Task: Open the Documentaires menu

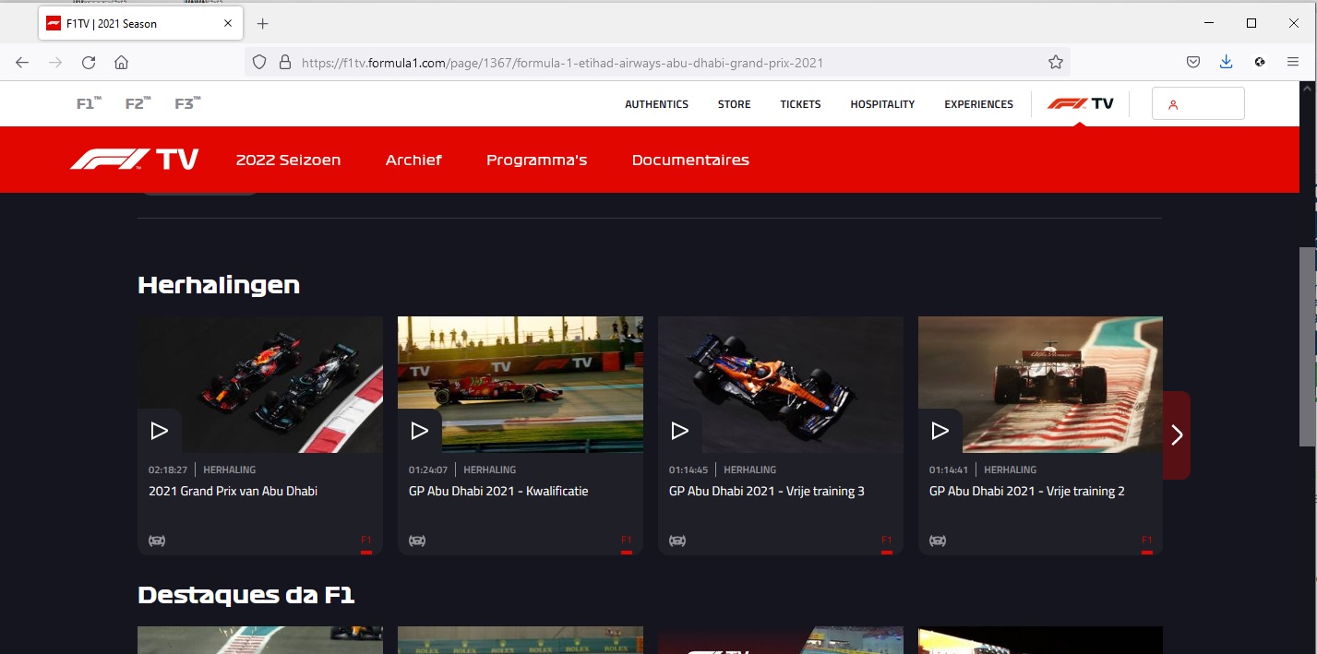Action: click(690, 160)
